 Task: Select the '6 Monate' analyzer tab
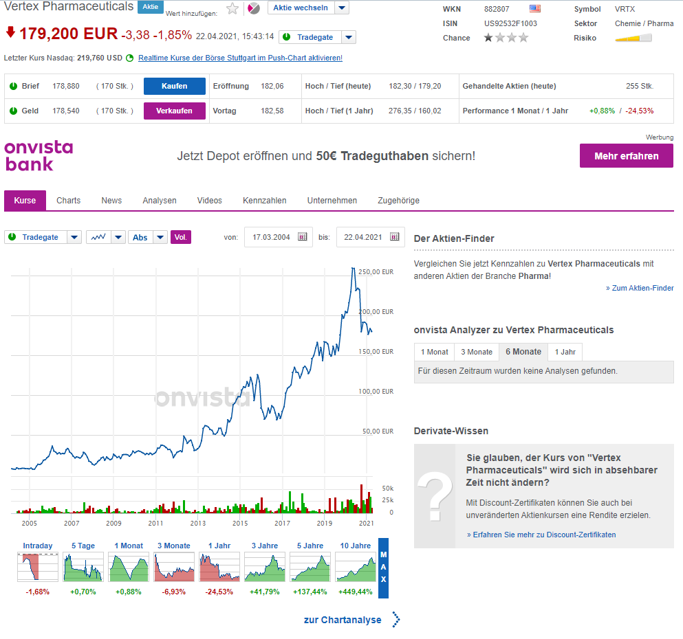click(x=523, y=352)
